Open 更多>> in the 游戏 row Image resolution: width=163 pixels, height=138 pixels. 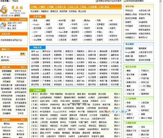[117, 101]
